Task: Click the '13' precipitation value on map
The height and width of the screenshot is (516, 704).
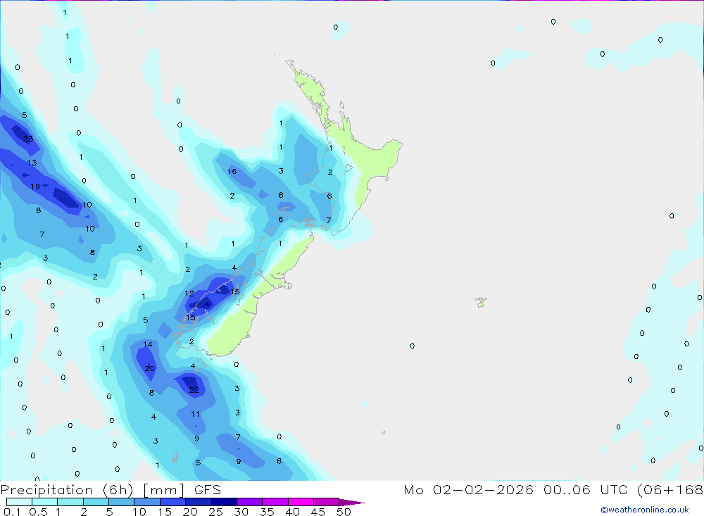Action: [32, 163]
